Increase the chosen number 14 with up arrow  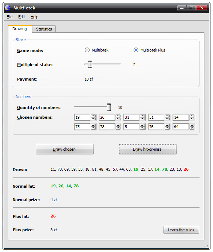192,116
